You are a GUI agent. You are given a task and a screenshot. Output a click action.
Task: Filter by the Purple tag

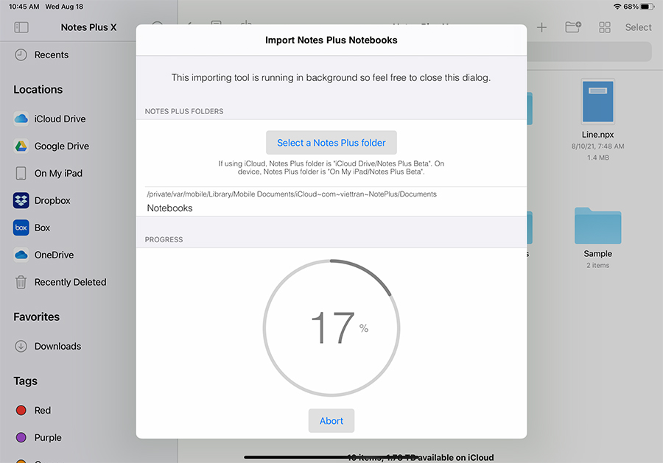coord(38,437)
